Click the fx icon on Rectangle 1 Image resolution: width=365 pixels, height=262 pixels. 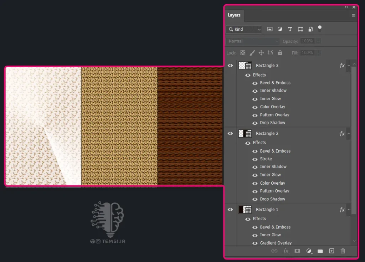342,210
